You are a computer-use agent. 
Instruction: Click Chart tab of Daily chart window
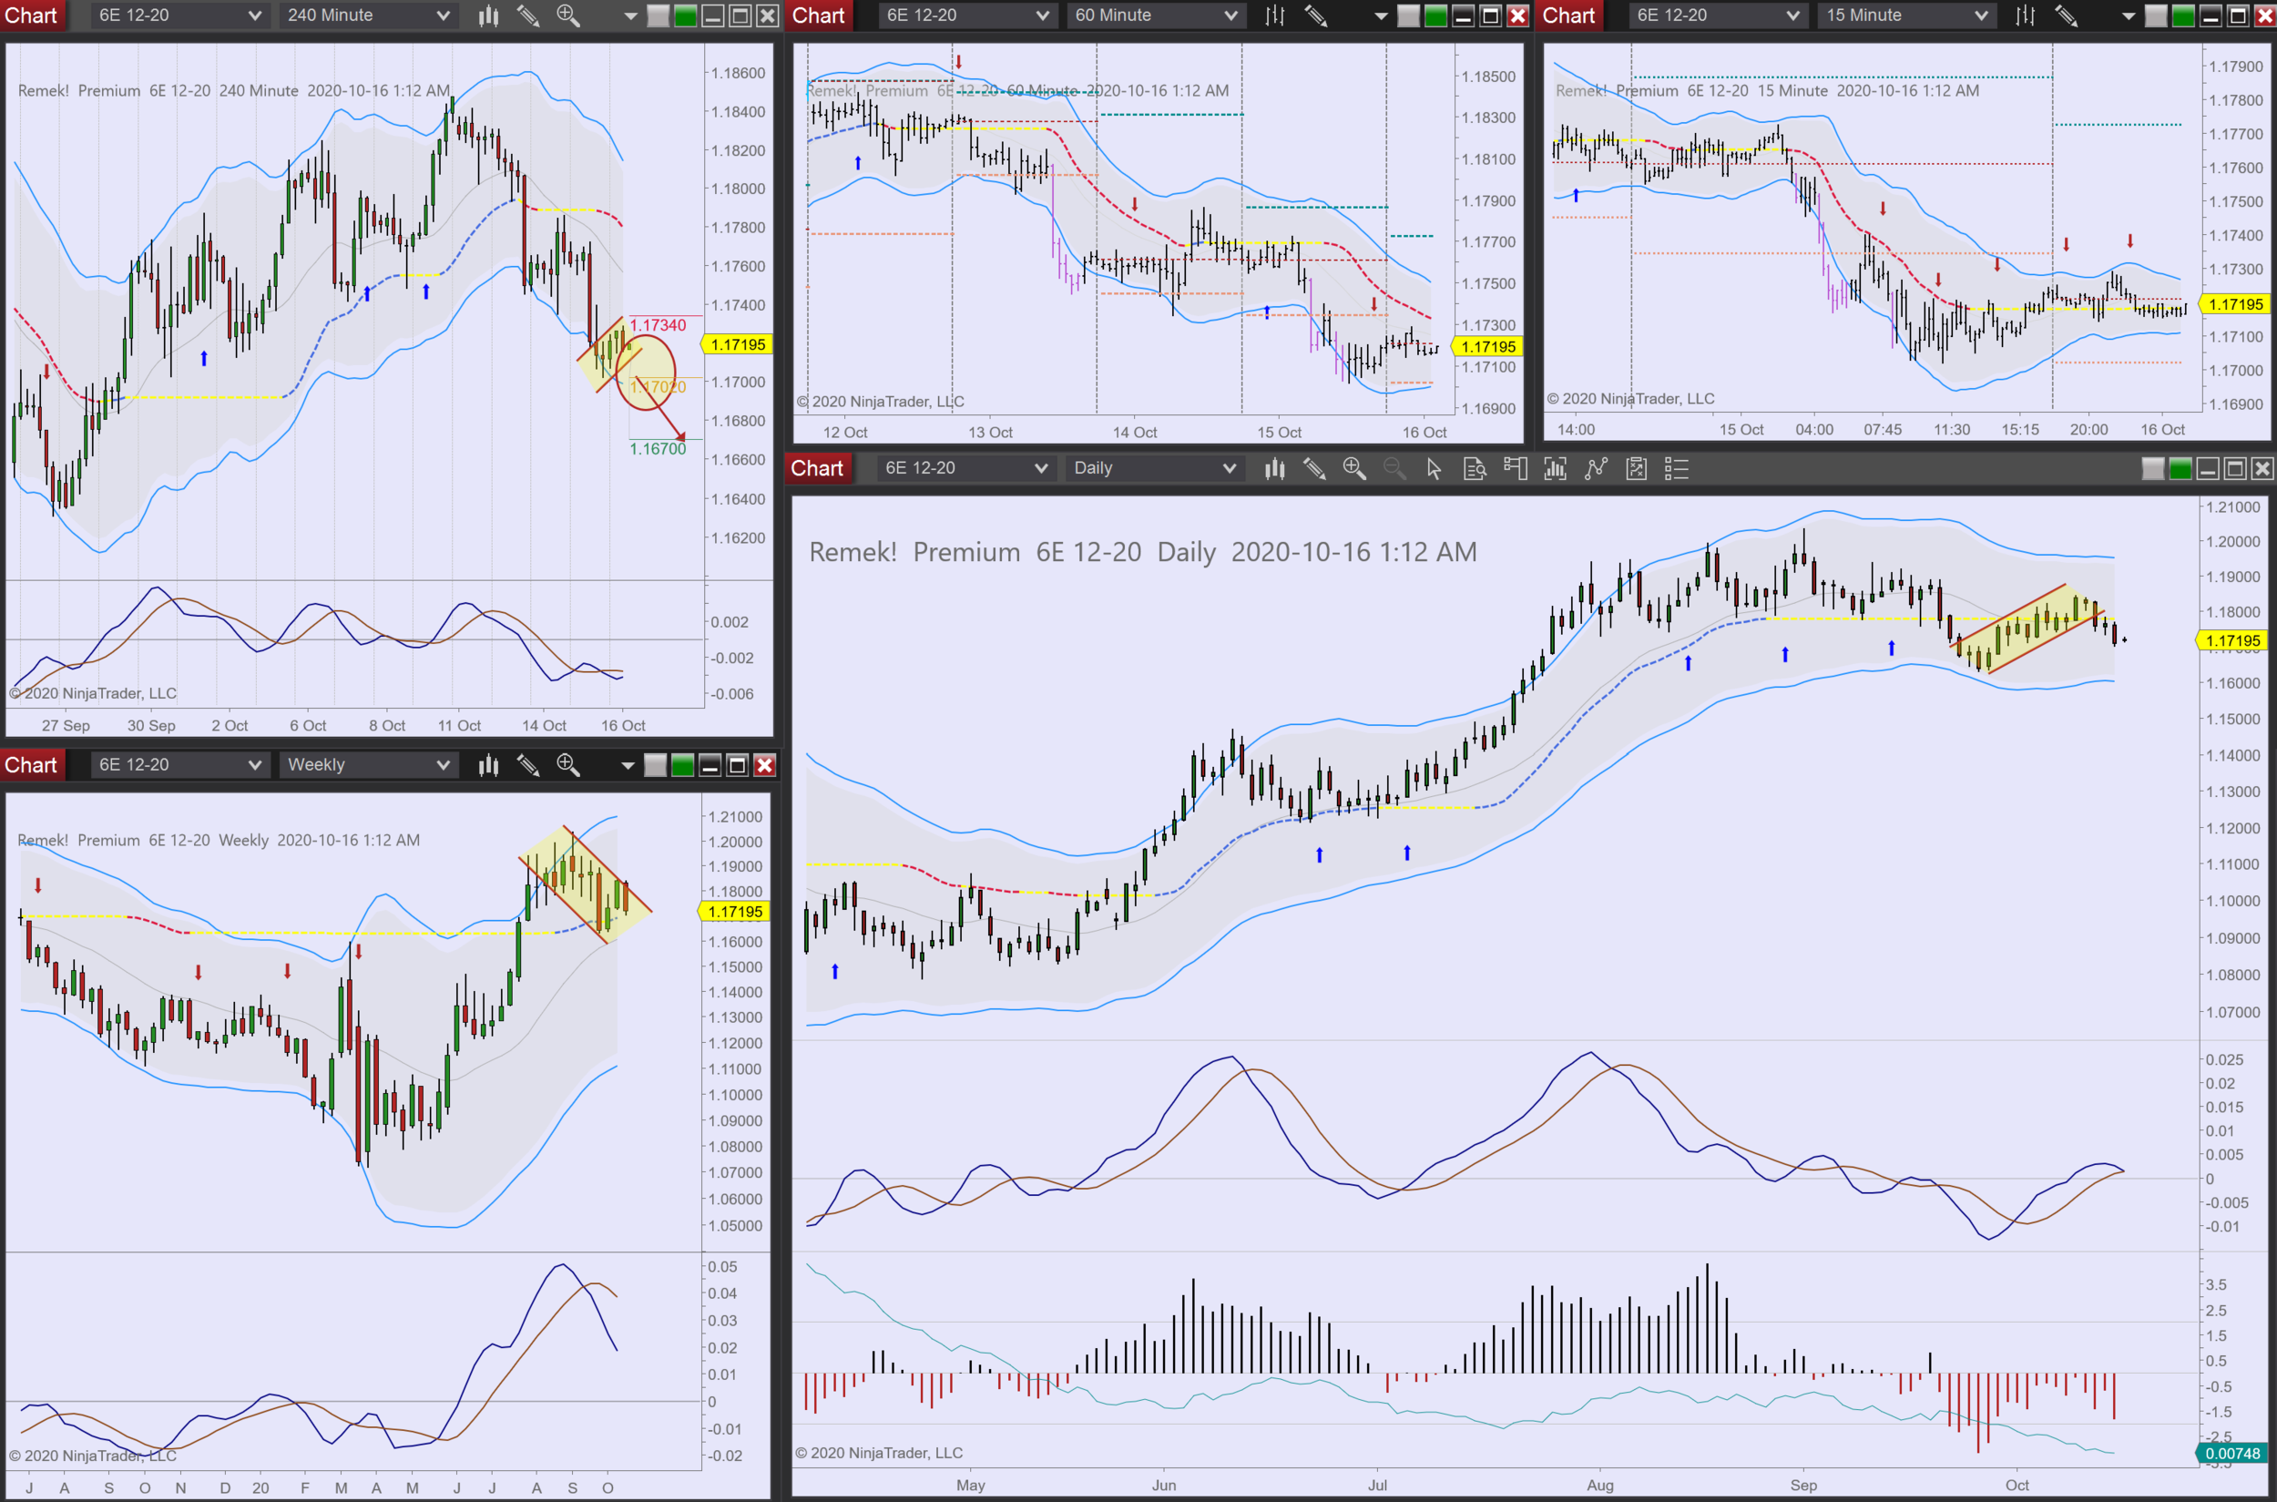pyautogui.click(x=816, y=468)
